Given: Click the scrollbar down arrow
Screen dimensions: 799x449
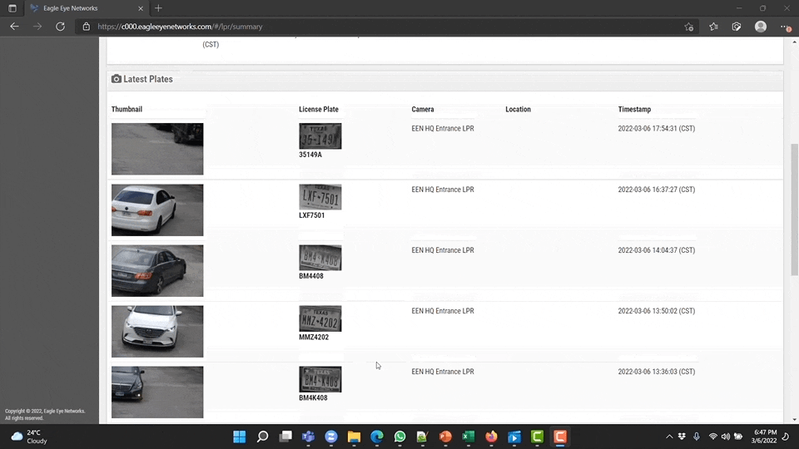Looking at the screenshot, I should coord(794,419).
